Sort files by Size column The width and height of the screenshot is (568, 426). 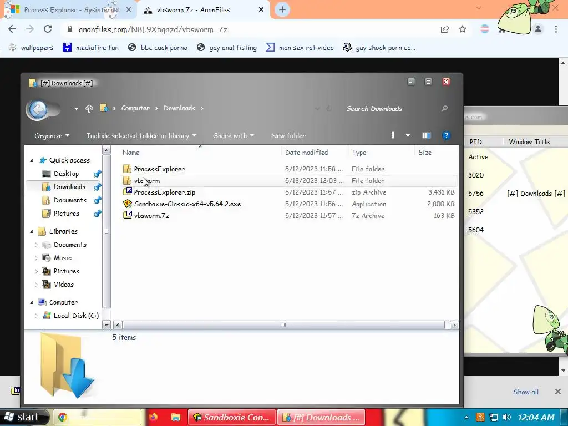(425, 153)
